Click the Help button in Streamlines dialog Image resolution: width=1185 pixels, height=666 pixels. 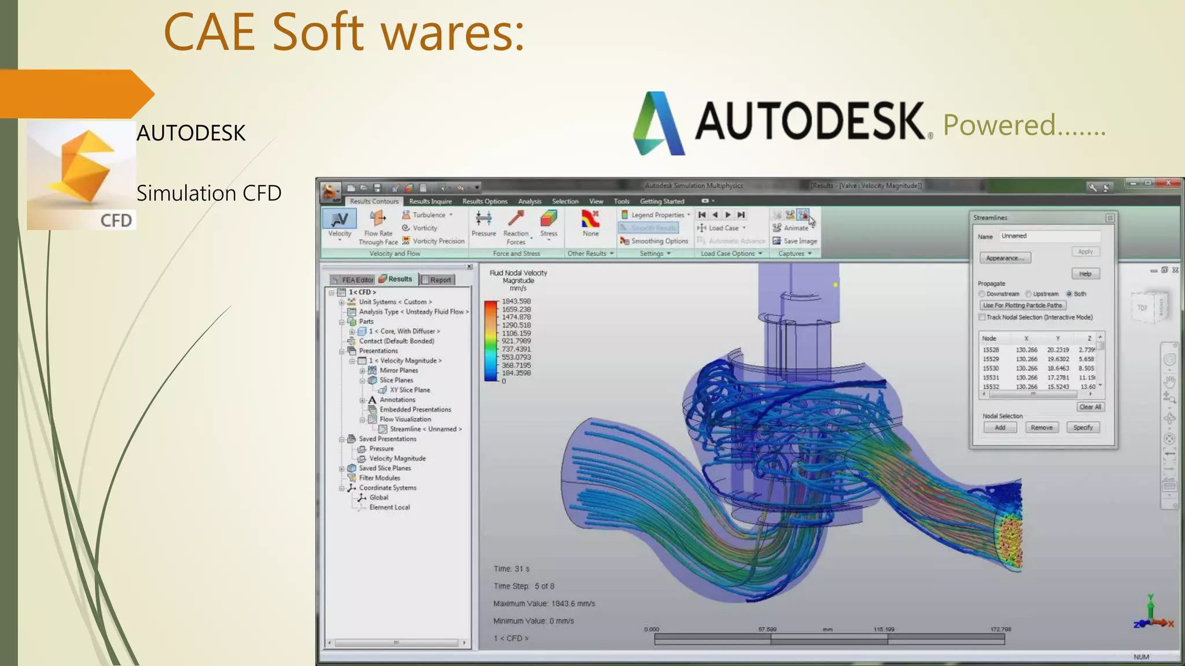(1085, 273)
